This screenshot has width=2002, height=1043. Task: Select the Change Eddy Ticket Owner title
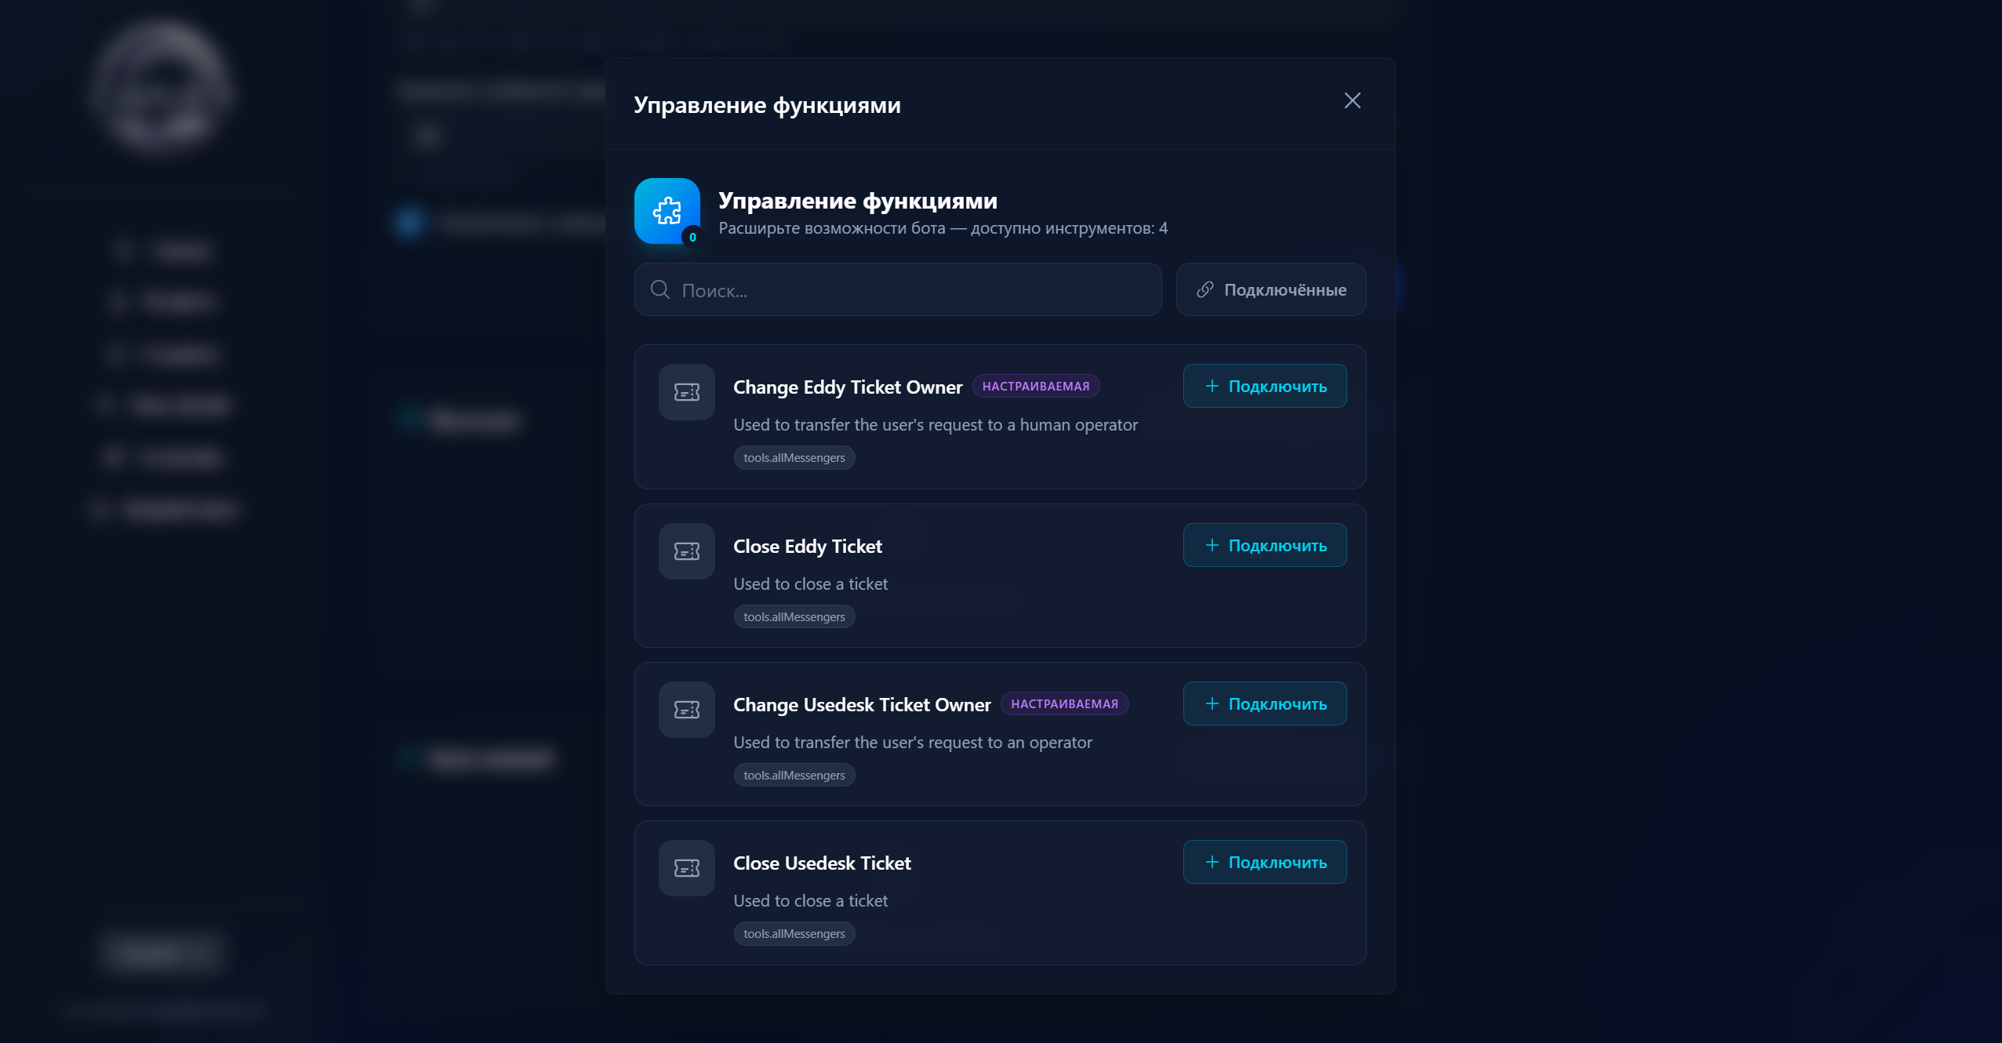click(x=847, y=387)
